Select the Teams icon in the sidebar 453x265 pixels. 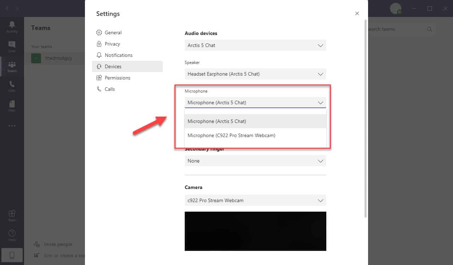point(12,66)
